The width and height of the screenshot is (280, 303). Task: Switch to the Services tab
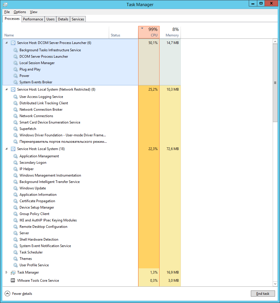(x=78, y=19)
